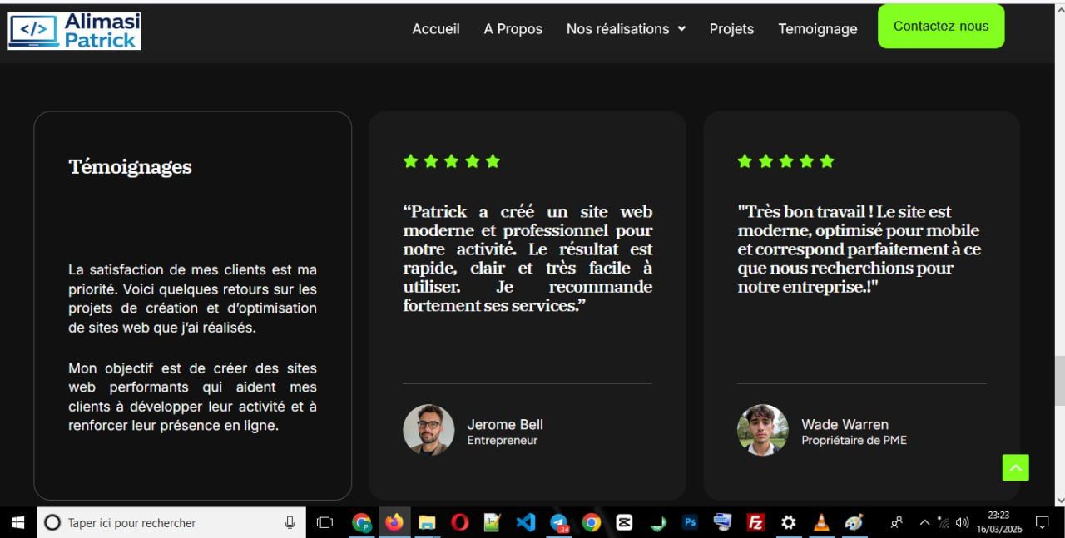Open the Temoignage nav link
The height and width of the screenshot is (538, 1065).
(818, 29)
